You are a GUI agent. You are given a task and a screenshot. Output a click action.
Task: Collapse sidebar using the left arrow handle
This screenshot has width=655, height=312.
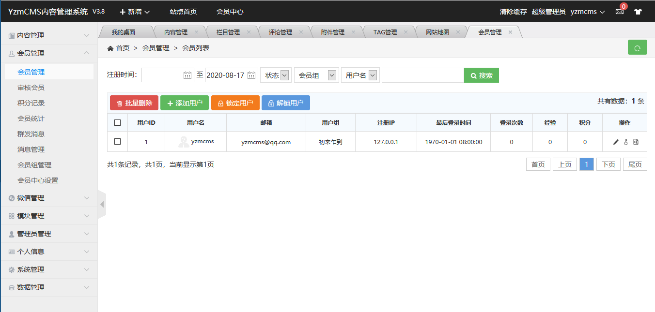102,205
